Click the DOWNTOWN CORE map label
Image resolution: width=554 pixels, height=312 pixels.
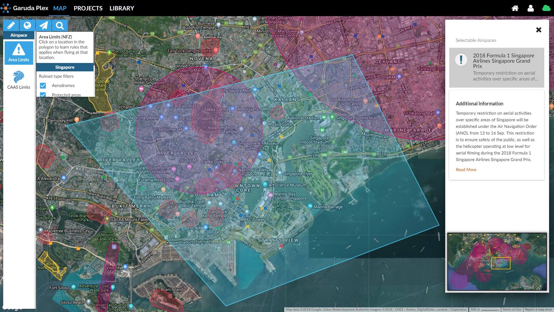click(x=243, y=188)
